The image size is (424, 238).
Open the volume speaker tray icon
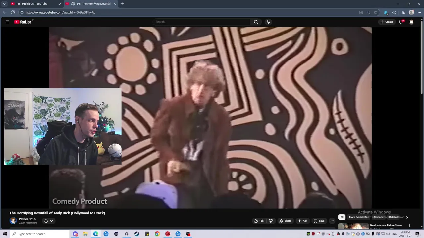388,234
